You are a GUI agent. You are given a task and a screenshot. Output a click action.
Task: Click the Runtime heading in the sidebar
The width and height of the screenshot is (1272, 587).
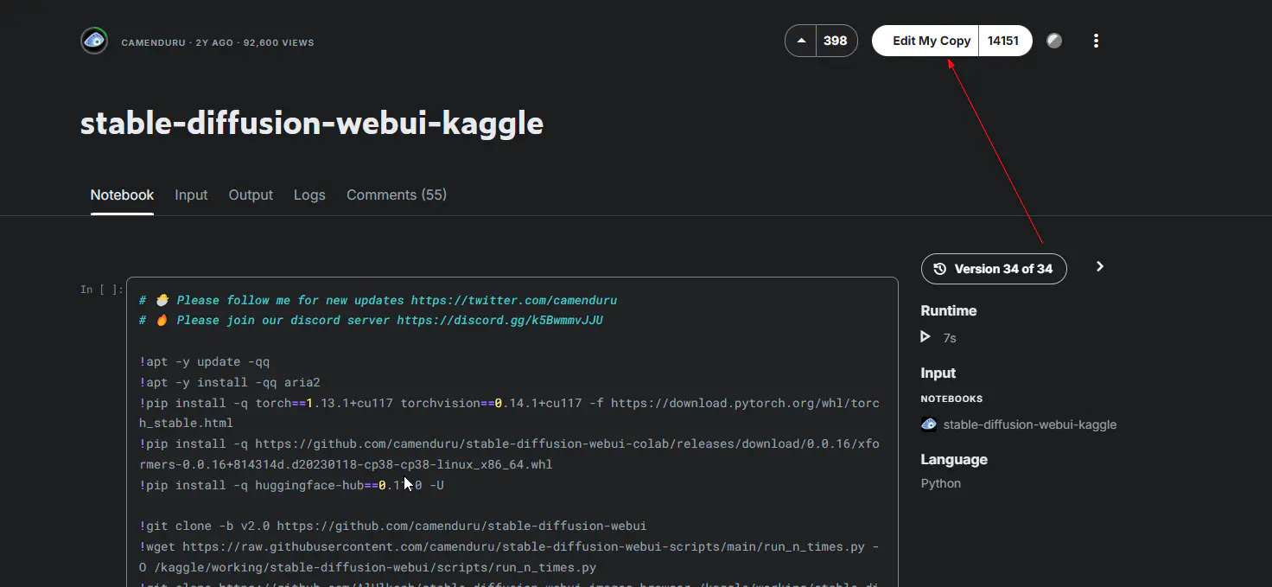949,310
